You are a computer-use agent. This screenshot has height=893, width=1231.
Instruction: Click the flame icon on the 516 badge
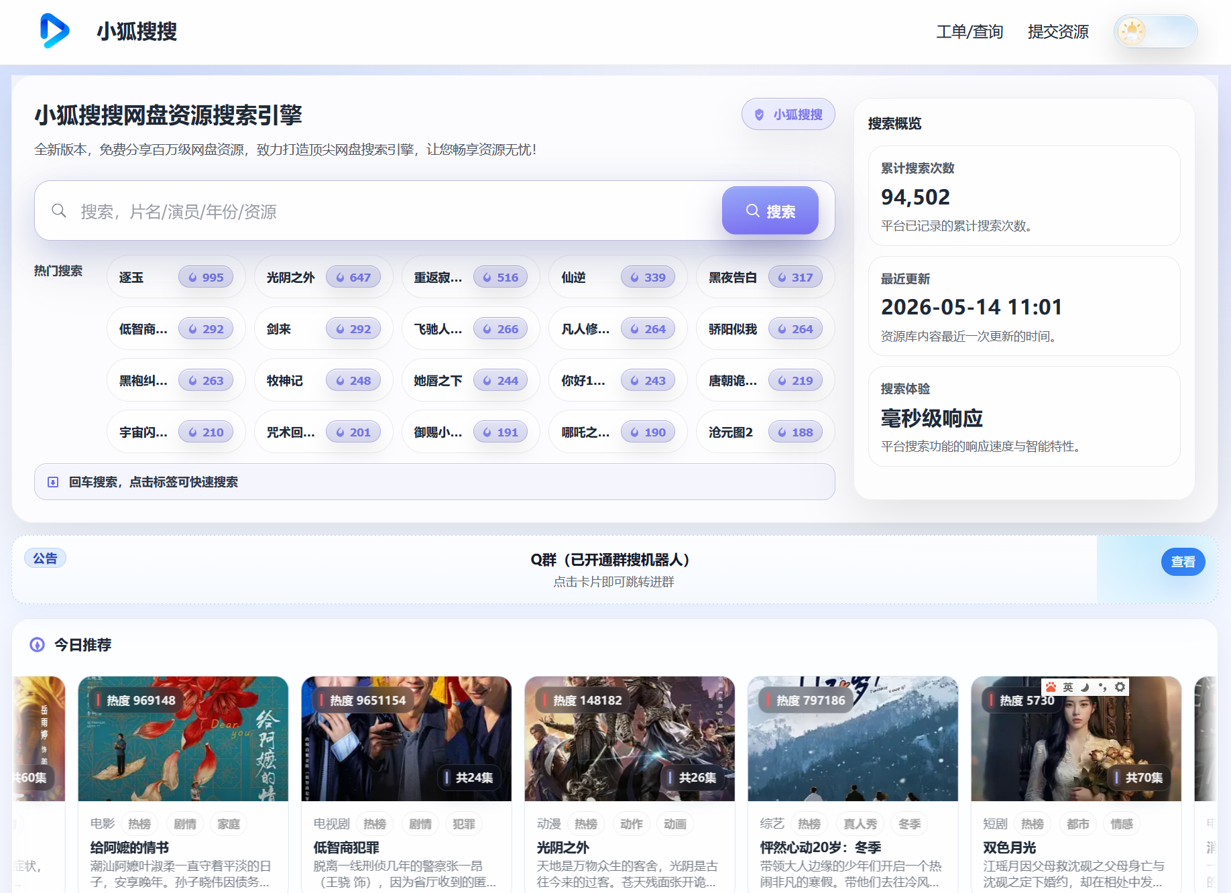(487, 278)
